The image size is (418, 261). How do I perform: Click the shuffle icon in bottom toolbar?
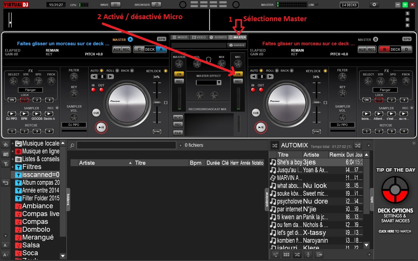coord(297,255)
